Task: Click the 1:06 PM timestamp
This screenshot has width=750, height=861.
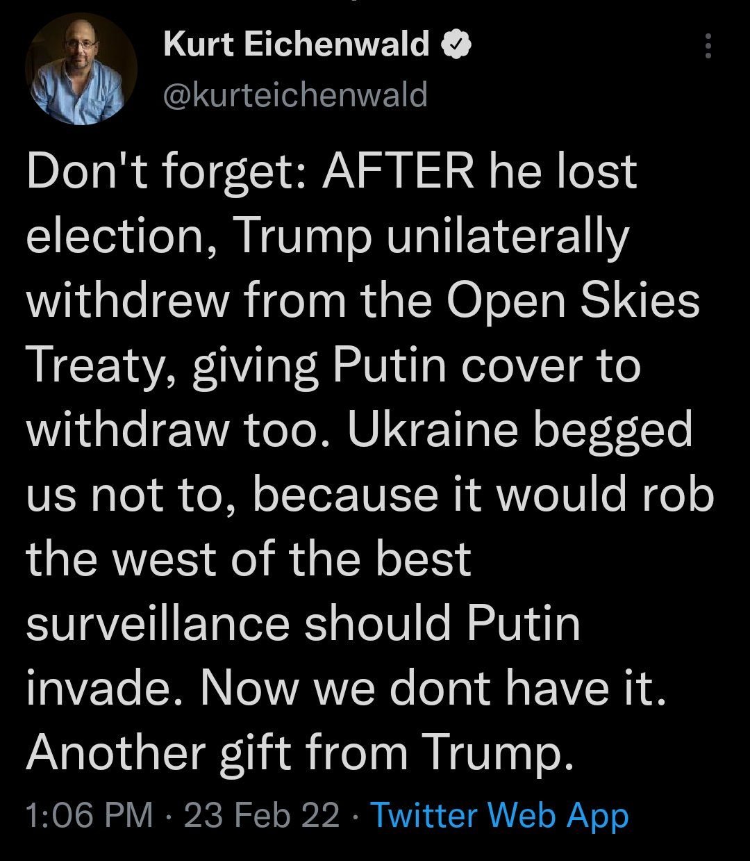Action: [x=88, y=815]
